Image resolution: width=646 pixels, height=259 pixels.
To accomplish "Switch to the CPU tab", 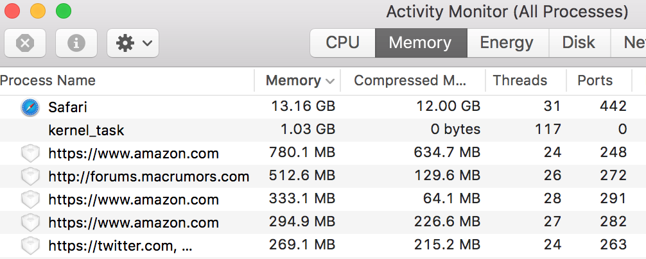I will pyautogui.click(x=342, y=43).
